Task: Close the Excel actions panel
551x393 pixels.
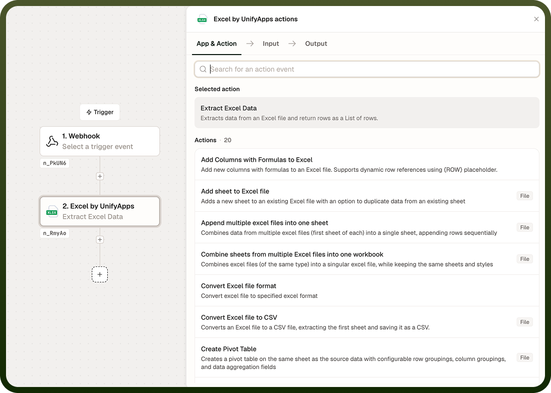Action: click(x=536, y=19)
